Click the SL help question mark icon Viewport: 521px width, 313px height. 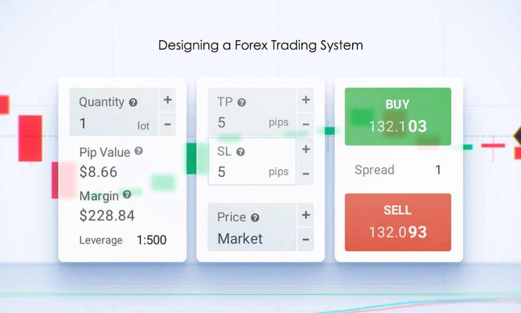pyautogui.click(x=240, y=152)
